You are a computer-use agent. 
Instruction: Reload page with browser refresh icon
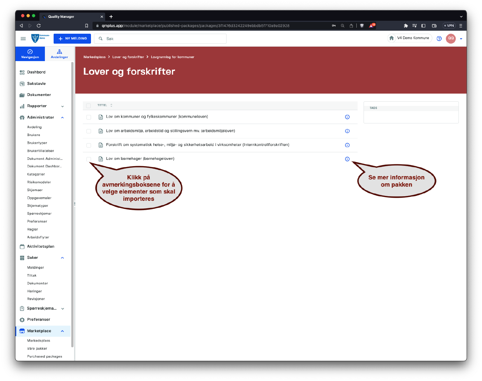[39, 26]
